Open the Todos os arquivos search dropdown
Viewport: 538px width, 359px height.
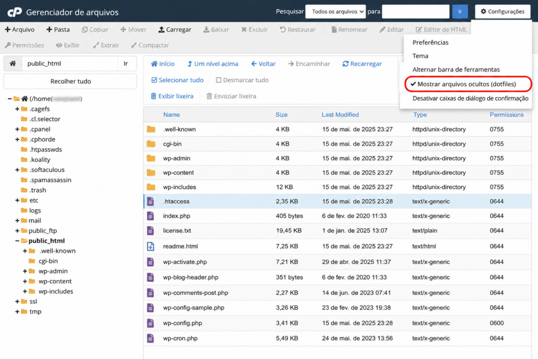(x=336, y=12)
